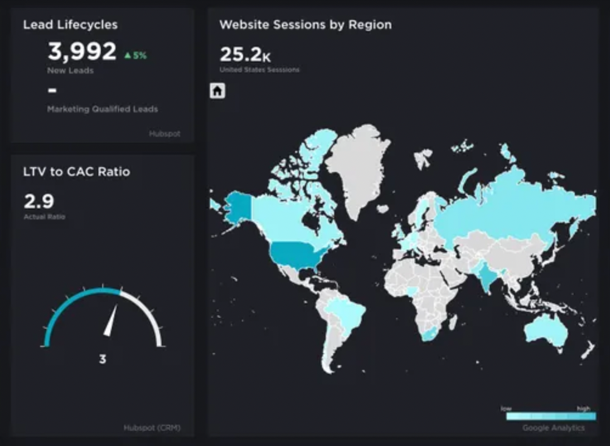This screenshot has width=610, height=446.
Task: Click the 3,992 New Leads value
Action: pyautogui.click(x=82, y=52)
